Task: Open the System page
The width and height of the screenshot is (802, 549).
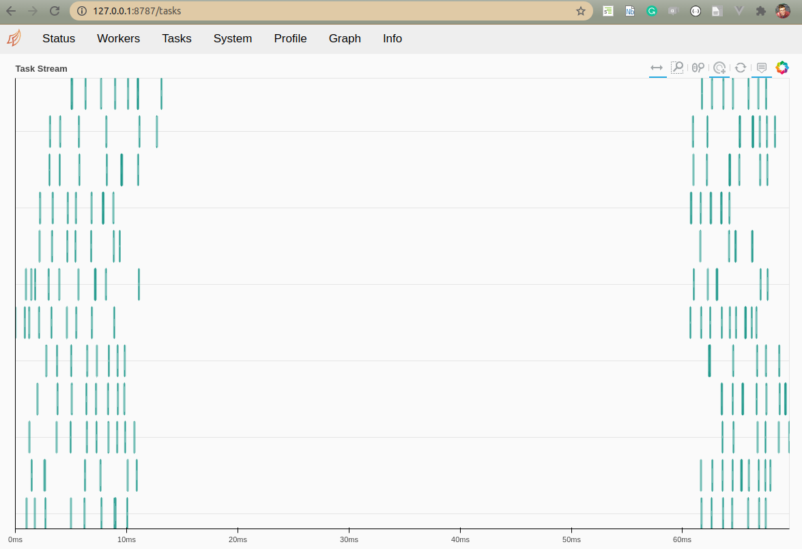Action: pos(233,38)
